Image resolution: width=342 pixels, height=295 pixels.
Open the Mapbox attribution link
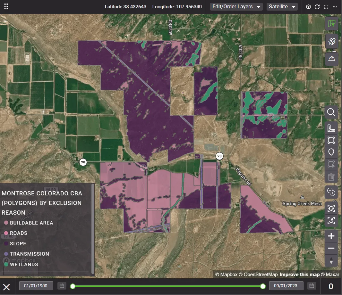pyautogui.click(x=227, y=274)
